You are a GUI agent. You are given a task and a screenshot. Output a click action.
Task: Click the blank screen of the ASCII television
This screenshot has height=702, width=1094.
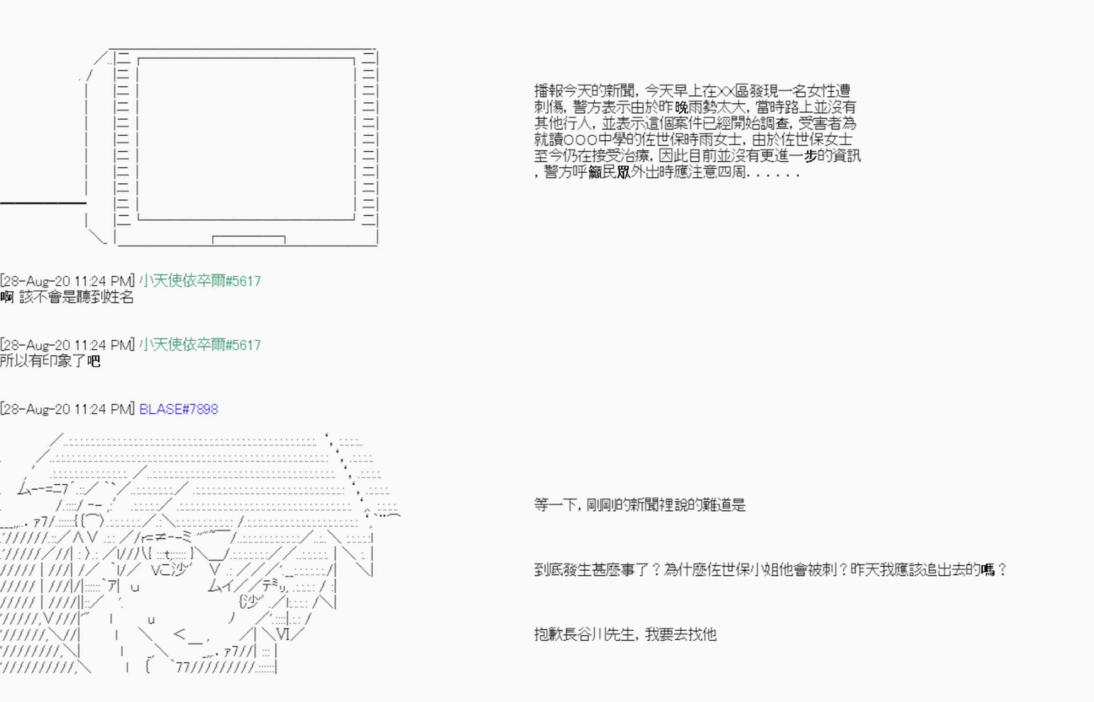pos(246,139)
